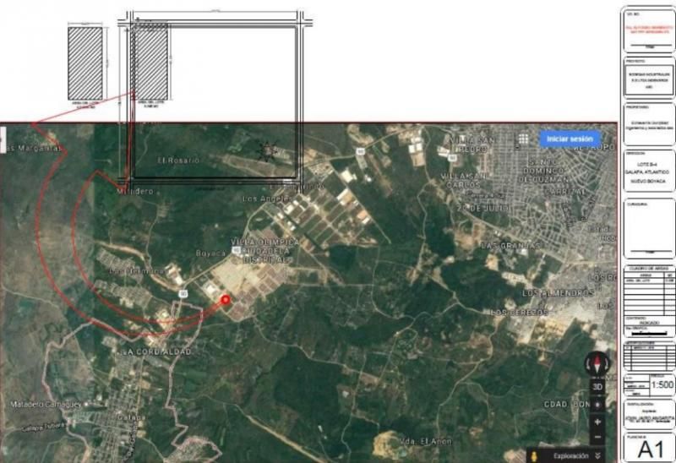
Task: Click the 1:500 scale value
Action: coord(662,384)
